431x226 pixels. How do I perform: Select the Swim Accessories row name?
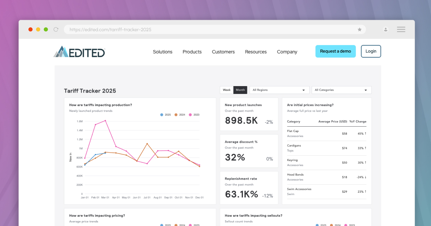299,189
